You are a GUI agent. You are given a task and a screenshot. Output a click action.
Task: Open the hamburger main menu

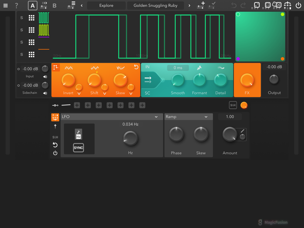5,5
